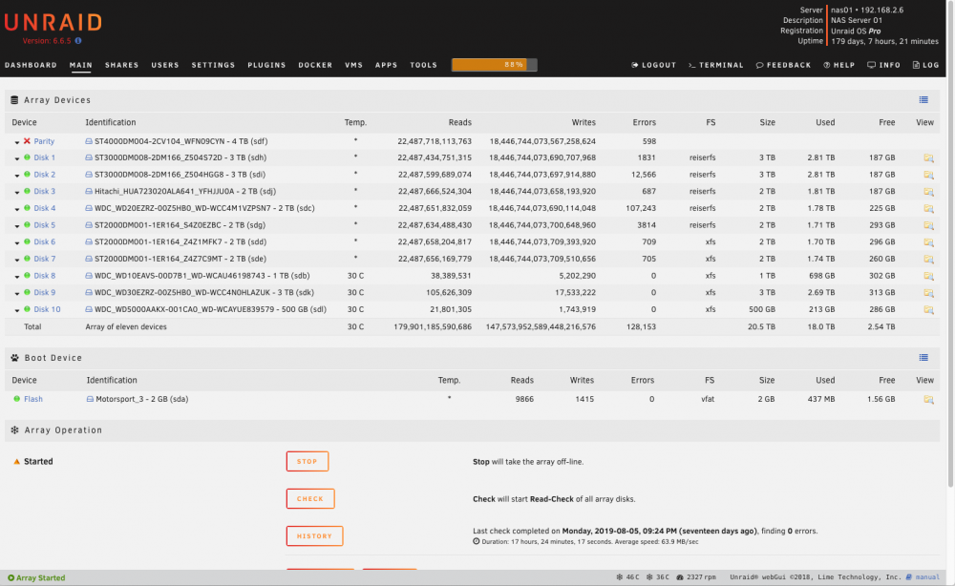
Task: Open the Disk 7 settings link
Action: coord(45,259)
